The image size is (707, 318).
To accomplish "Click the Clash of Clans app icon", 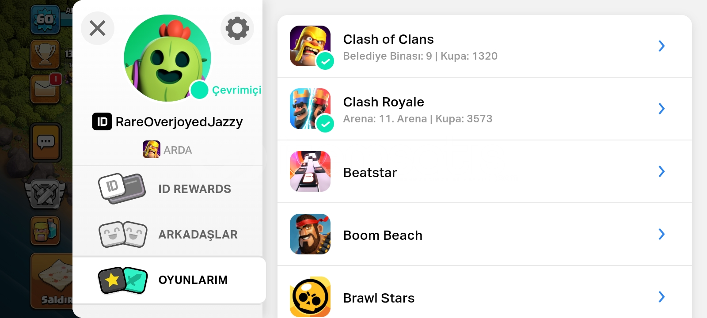I will 310,46.
